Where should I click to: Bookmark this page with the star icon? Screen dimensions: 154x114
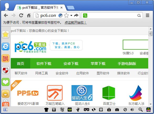[66, 15]
